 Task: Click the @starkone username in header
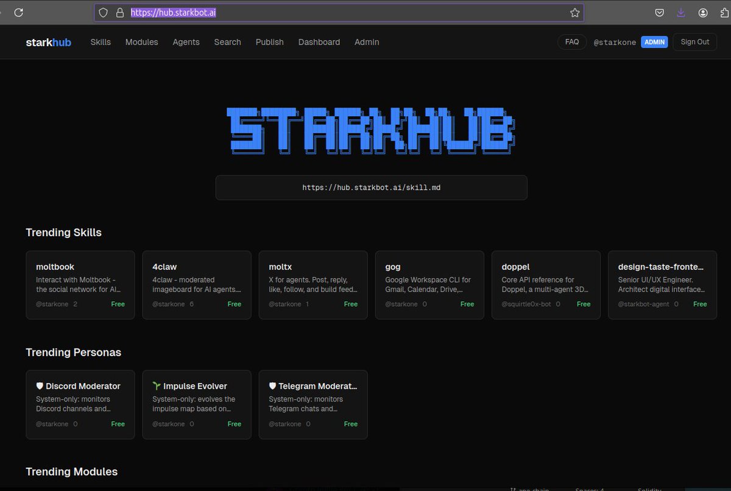point(615,43)
